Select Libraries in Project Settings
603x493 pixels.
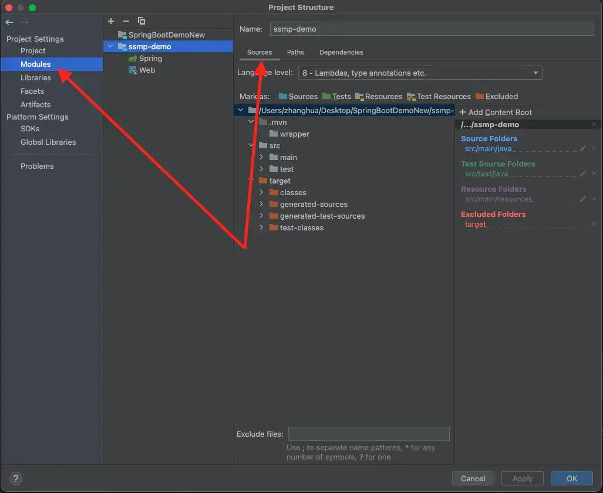[x=36, y=78]
